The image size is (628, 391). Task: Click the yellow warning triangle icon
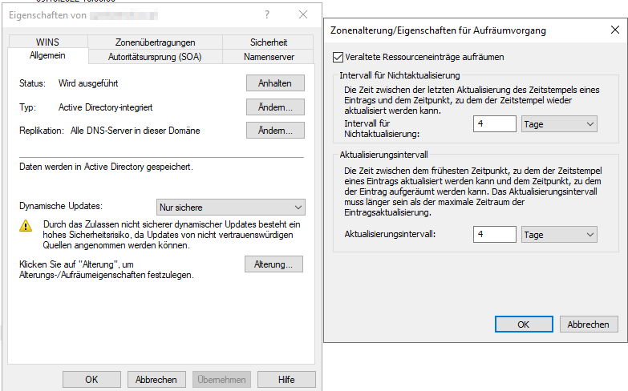[x=26, y=226]
